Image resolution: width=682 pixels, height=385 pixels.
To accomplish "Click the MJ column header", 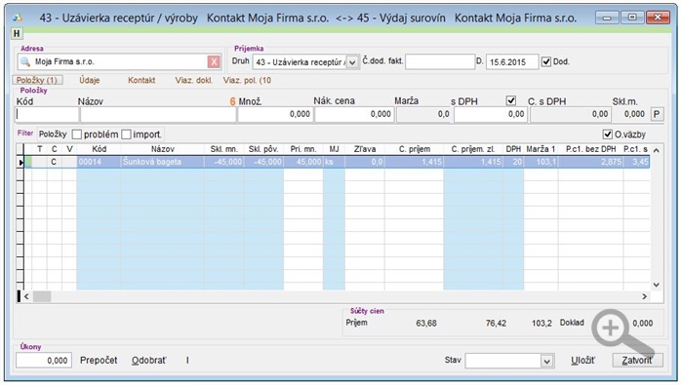I will point(334,149).
